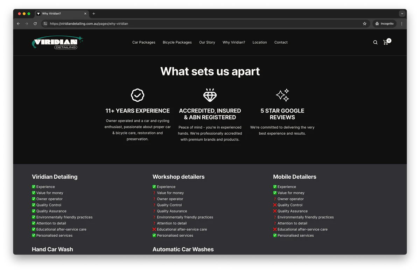
Task: Click 'Owner operator' under Workshop detailers
Action: pos(170,199)
